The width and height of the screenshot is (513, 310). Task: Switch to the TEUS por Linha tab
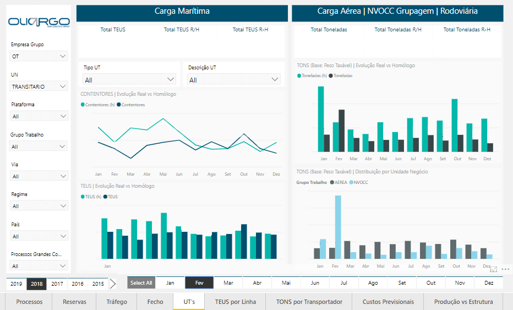[x=235, y=302]
